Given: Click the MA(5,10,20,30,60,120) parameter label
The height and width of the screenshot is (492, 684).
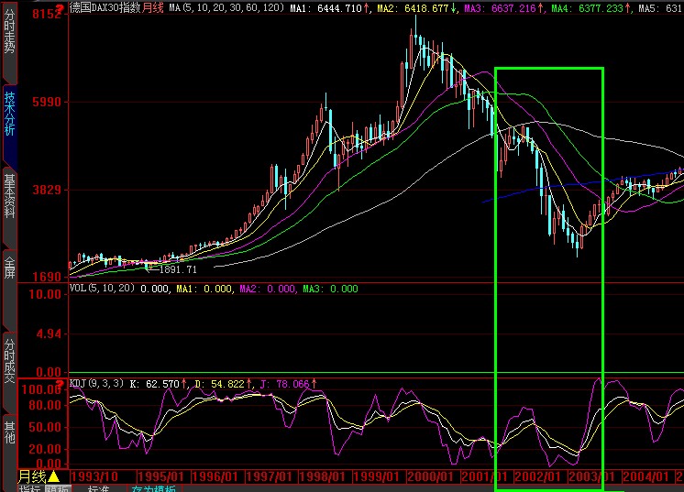Looking at the screenshot, I should click(226, 8).
